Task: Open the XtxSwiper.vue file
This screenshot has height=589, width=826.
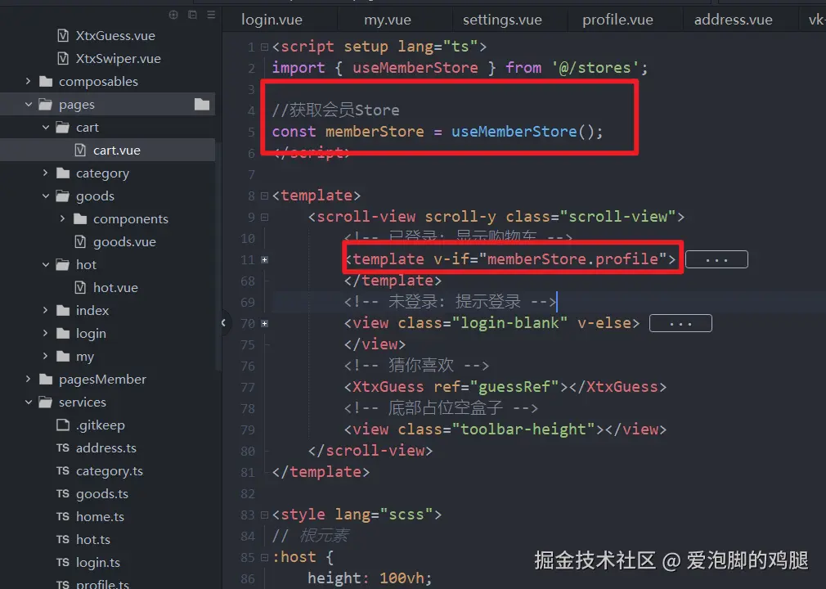Action: 118,58
